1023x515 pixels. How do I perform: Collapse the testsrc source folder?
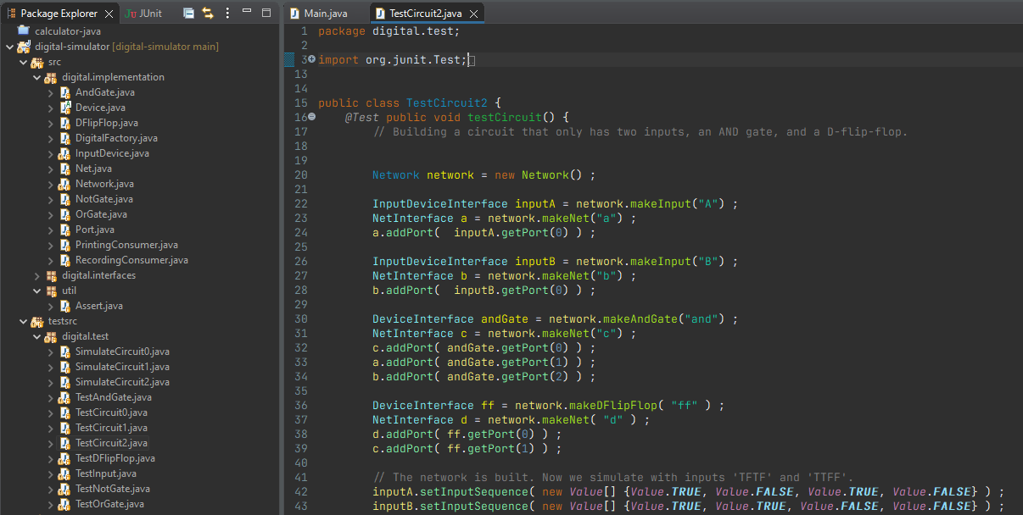coord(23,321)
